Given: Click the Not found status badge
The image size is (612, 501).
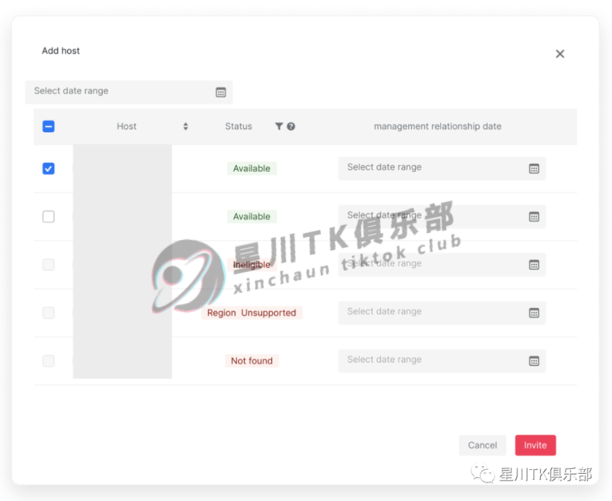Looking at the screenshot, I should coord(252,360).
